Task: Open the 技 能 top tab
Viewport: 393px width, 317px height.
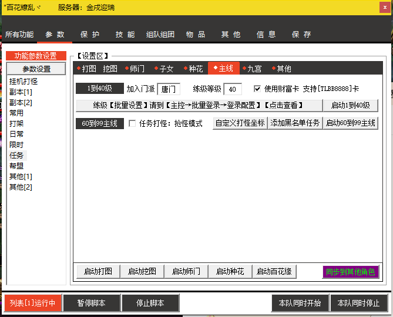Action: pos(125,34)
